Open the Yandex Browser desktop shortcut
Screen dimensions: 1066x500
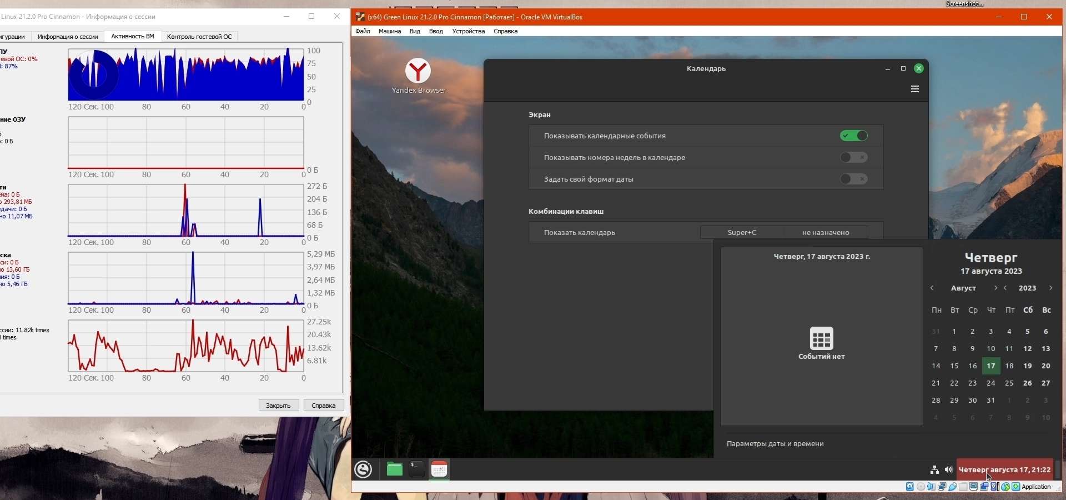coord(418,76)
